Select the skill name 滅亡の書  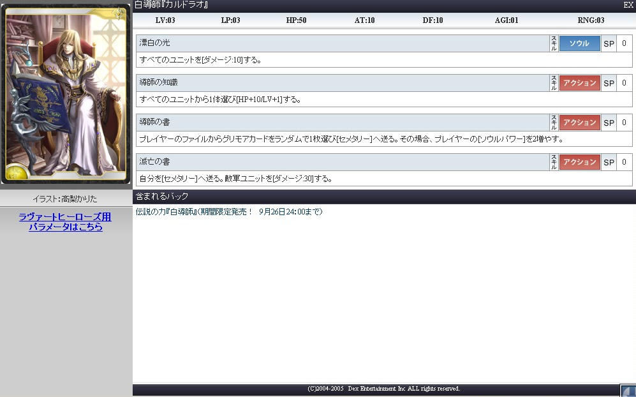point(154,161)
